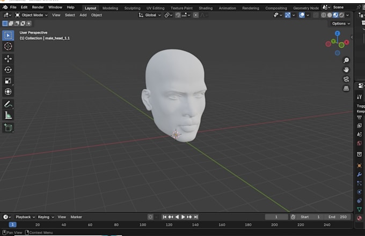Click the Blender logo menu icon

point(5,7)
